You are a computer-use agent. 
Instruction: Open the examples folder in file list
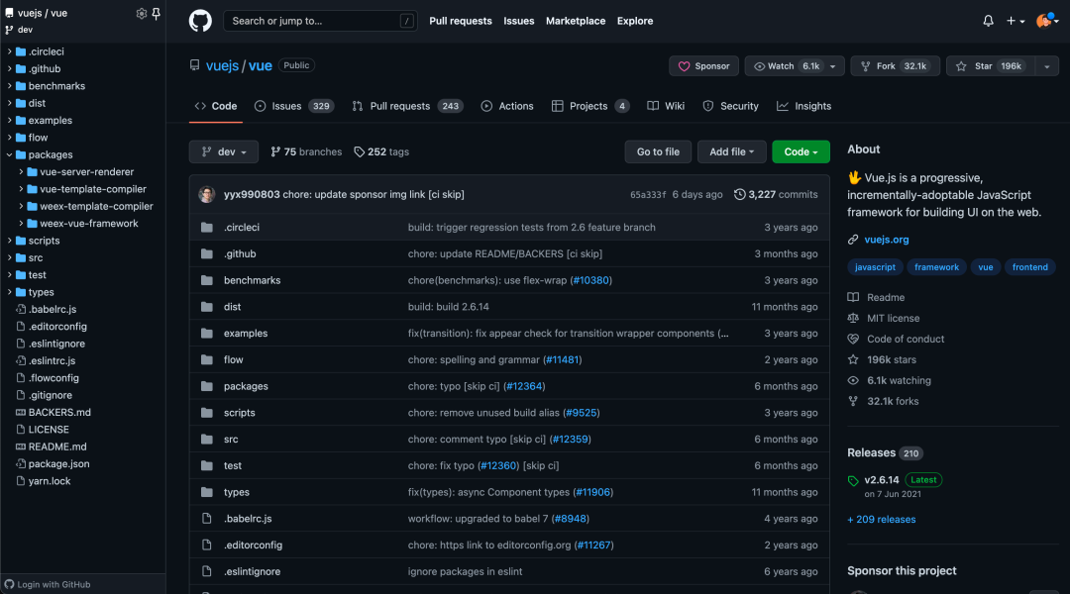tap(246, 334)
